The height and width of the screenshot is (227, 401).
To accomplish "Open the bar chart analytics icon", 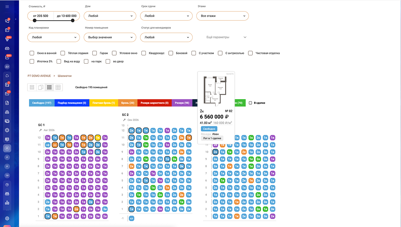I will 7,203.
